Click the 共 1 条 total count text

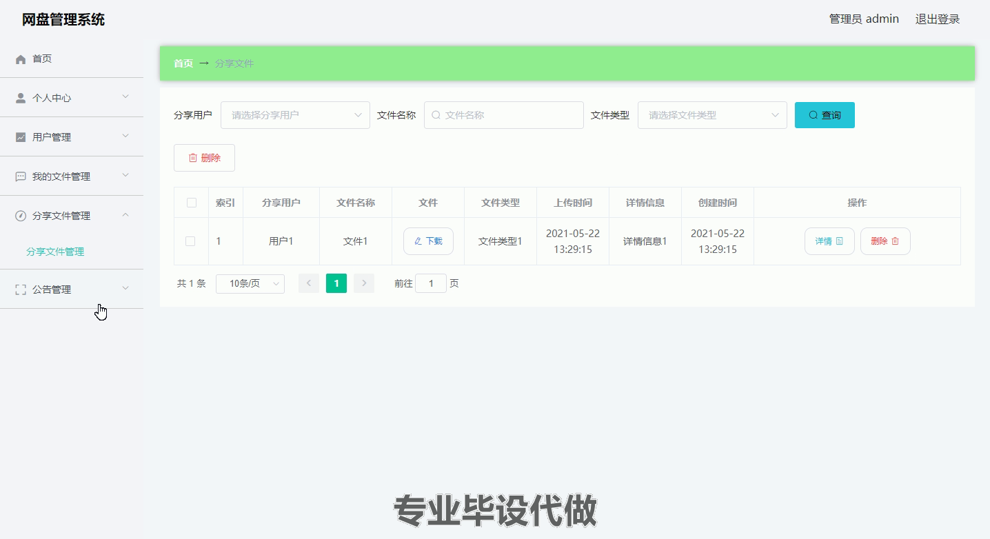pos(192,283)
